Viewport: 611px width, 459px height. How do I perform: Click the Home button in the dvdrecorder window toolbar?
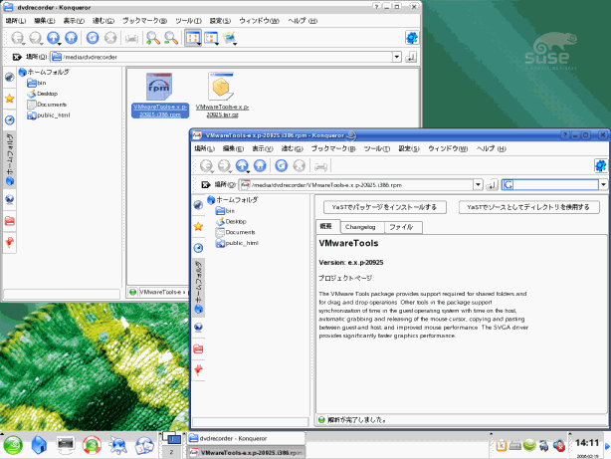71,38
